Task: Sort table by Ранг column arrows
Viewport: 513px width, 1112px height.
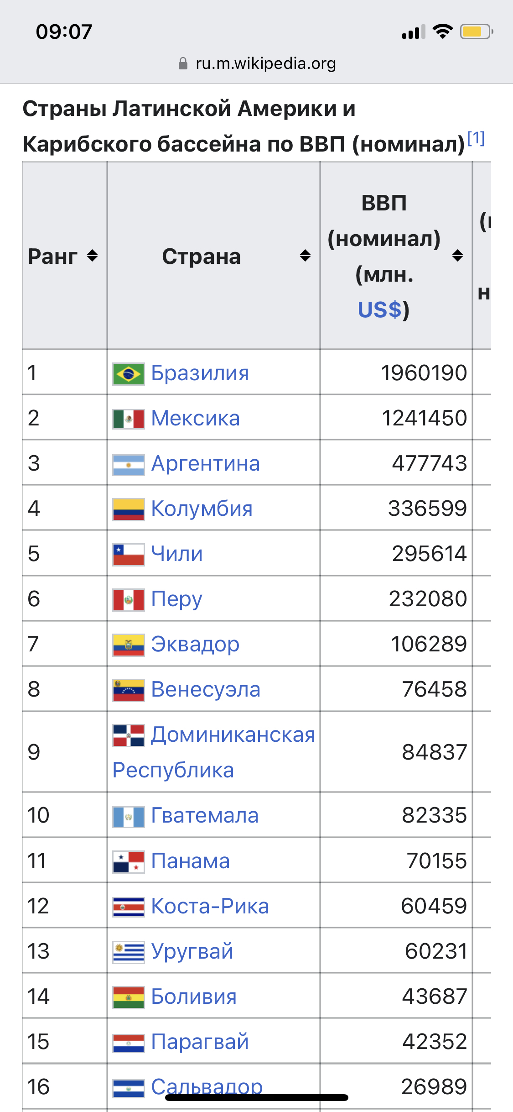Action: (x=93, y=256)
